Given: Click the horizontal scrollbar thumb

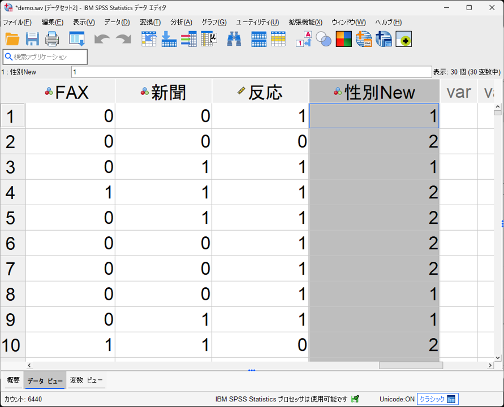Looking at the screenshot, I should tap(411, 366).
